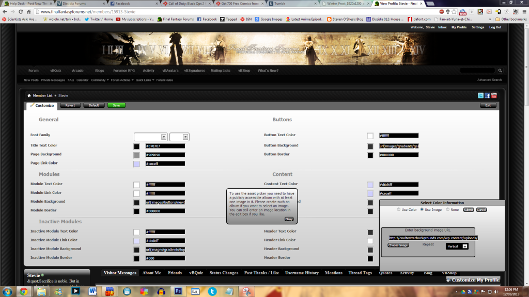Expand the Community menu
Image resolution: width=529 pixels, height=297 pixels.
[x=100, y=80]
